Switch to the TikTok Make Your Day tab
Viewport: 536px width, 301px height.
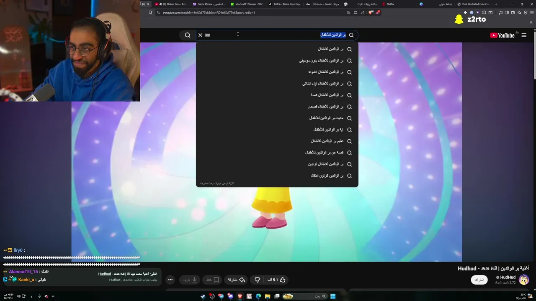pyautogui.click(x=284, y=4)
